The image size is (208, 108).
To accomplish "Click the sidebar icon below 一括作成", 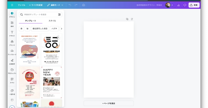I will pos(12,100).
